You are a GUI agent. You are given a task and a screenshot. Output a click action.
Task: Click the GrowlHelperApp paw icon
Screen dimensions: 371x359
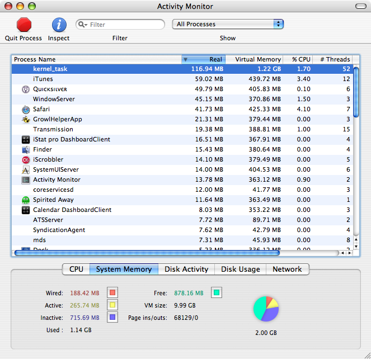point(26,120)
